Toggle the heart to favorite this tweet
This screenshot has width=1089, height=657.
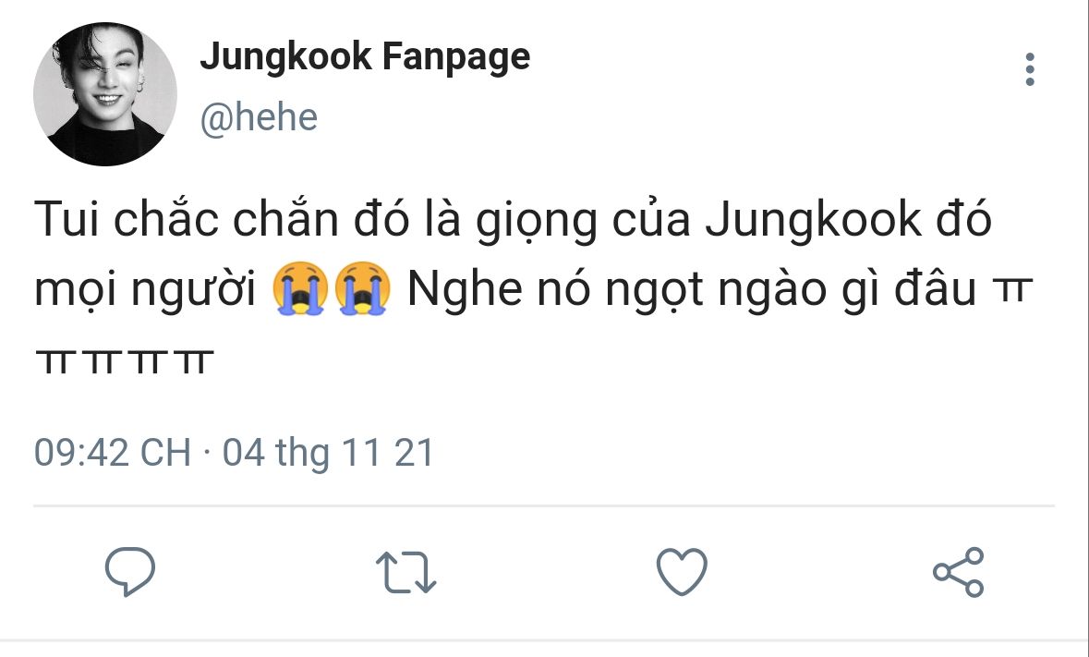click(682, 571)
